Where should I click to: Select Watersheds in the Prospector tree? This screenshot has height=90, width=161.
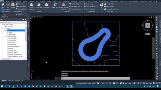click(12, 34)
